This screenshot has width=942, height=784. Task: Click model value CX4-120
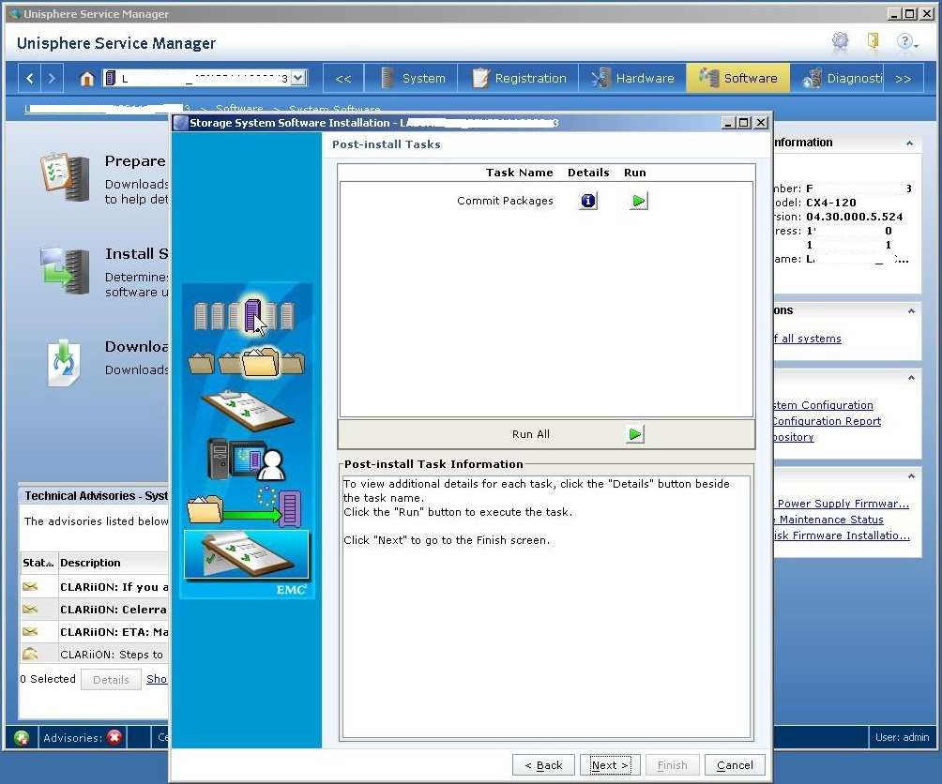click(831, 203)
